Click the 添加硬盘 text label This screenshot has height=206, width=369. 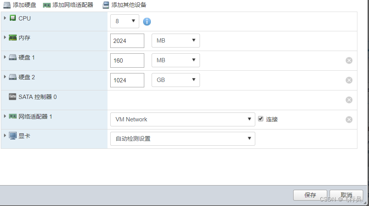point(24,5)
